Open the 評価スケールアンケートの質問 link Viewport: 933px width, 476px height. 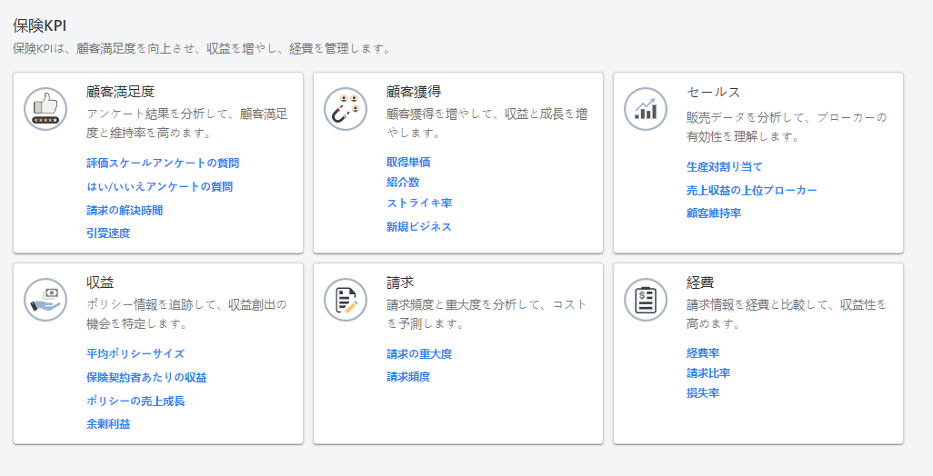(163, 164)
